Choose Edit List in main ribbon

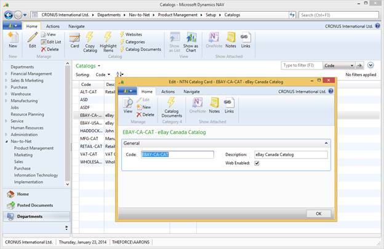click(x=51, y=42)
